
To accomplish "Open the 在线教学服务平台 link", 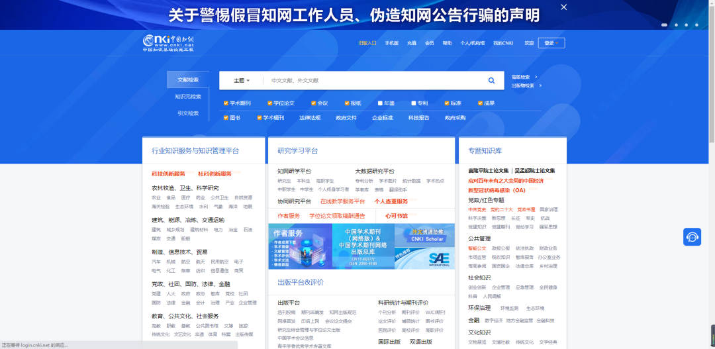I will click(x=342, y=201).
